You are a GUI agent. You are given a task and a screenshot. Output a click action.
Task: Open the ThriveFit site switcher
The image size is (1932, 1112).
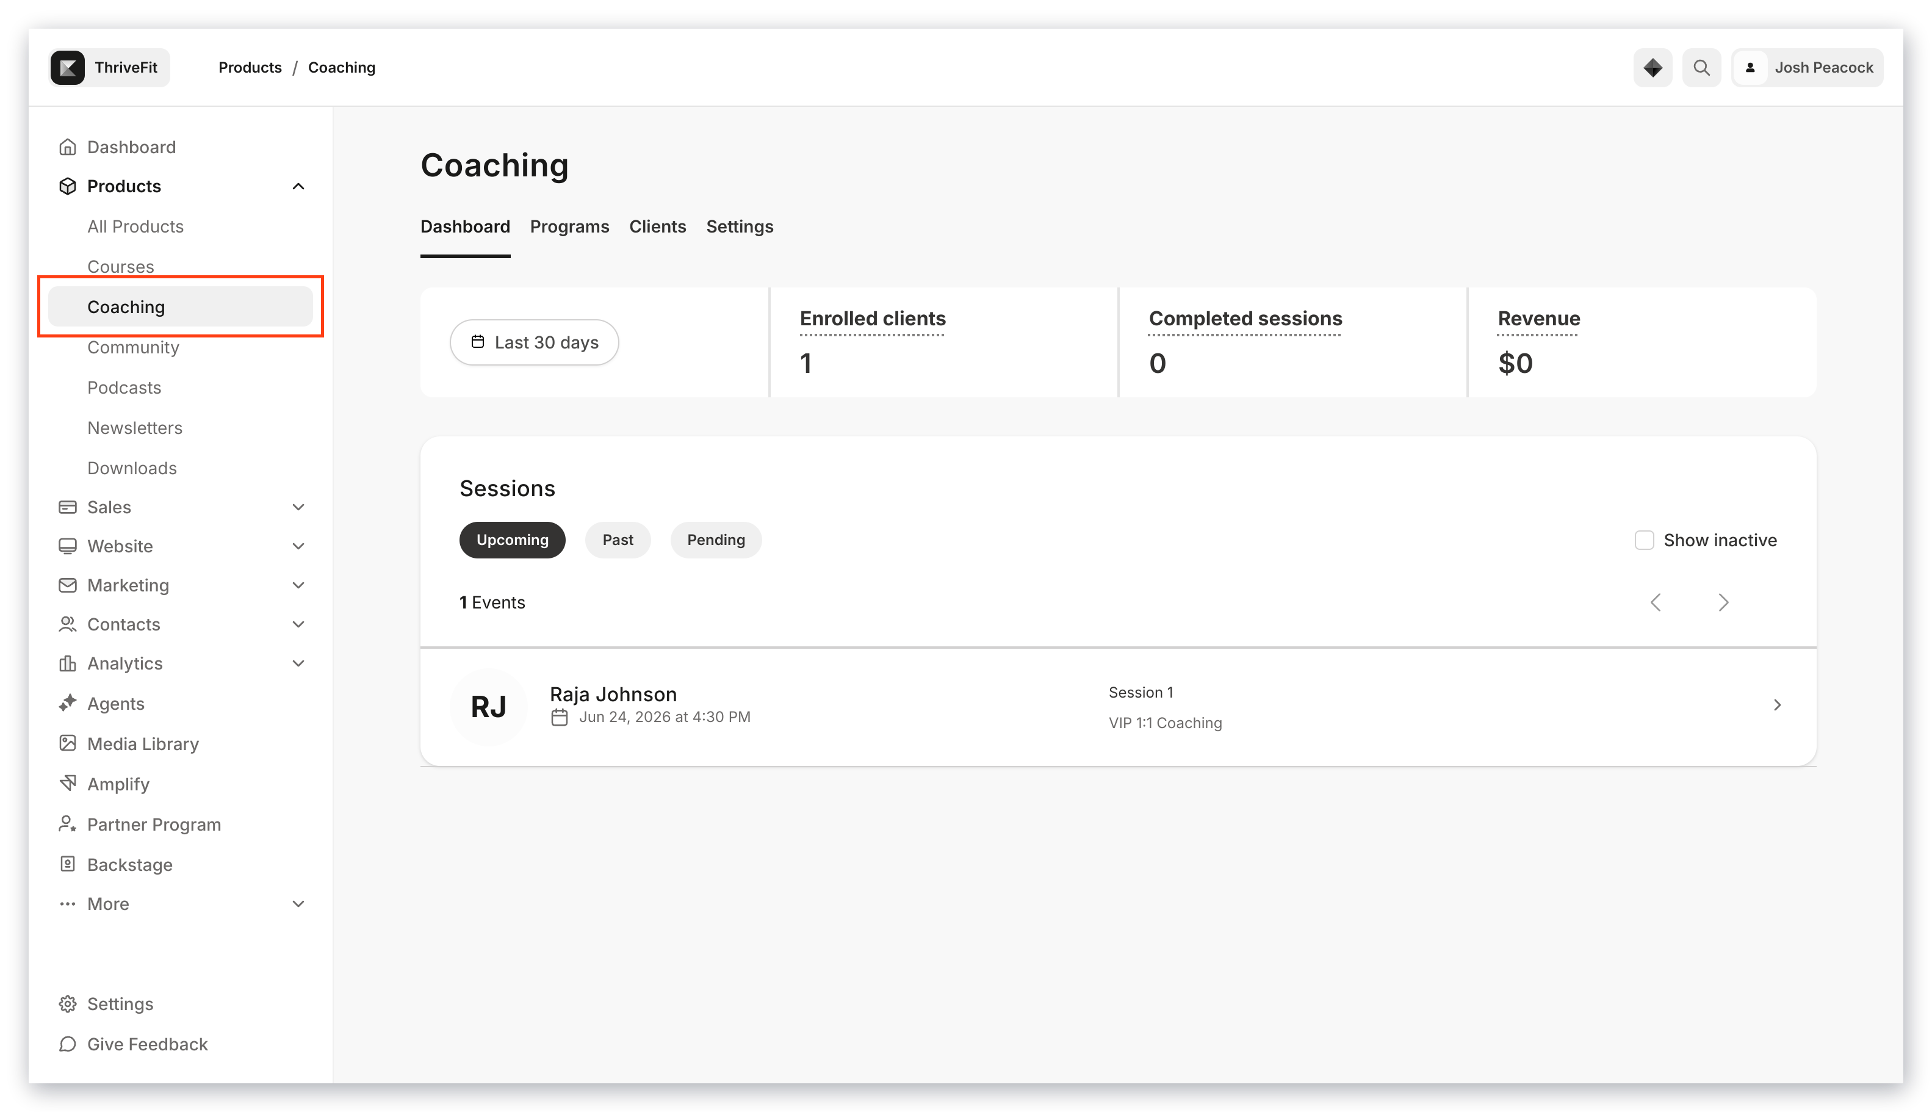109,67
